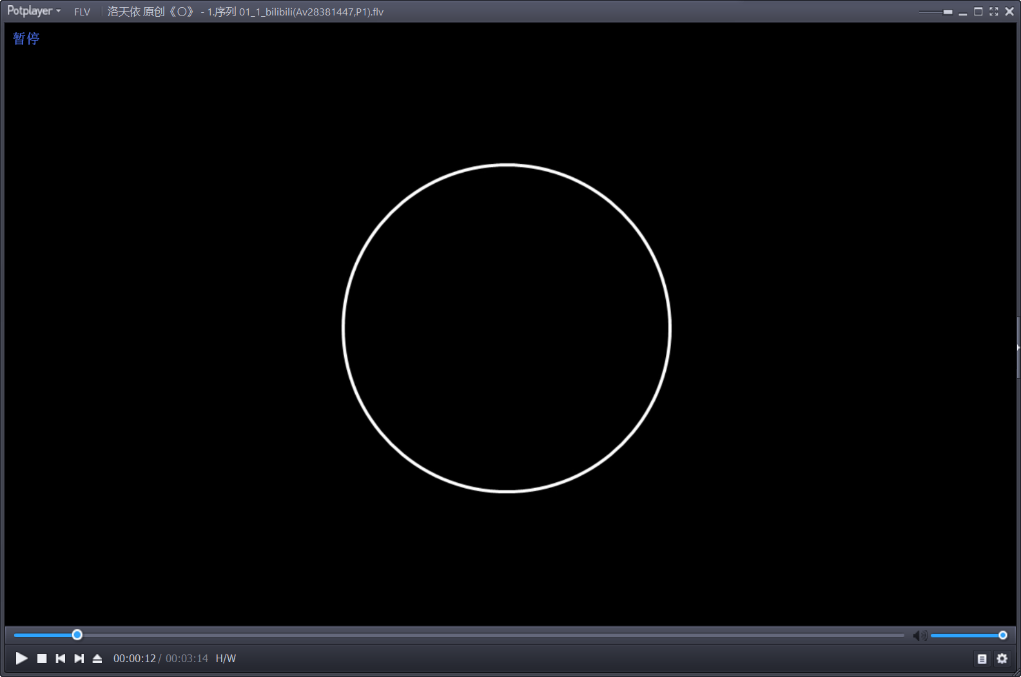The width and height of the screenshot is (1021, 677).
Task: Click the seek bar position handle
Action: pyautogui.click(x=77, y=635)
